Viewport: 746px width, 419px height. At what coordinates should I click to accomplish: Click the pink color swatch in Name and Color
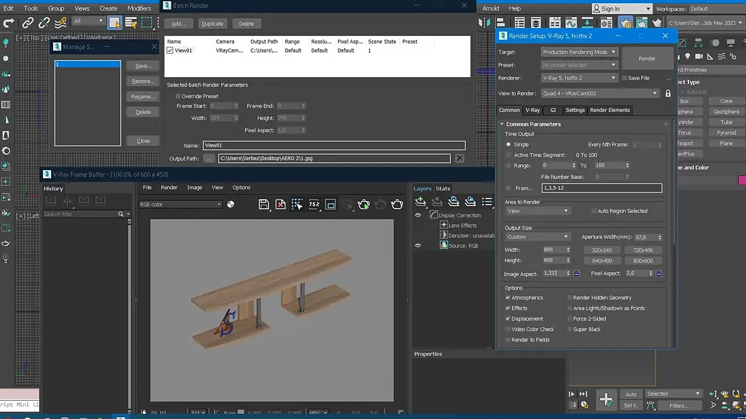(x=742, y=181)
